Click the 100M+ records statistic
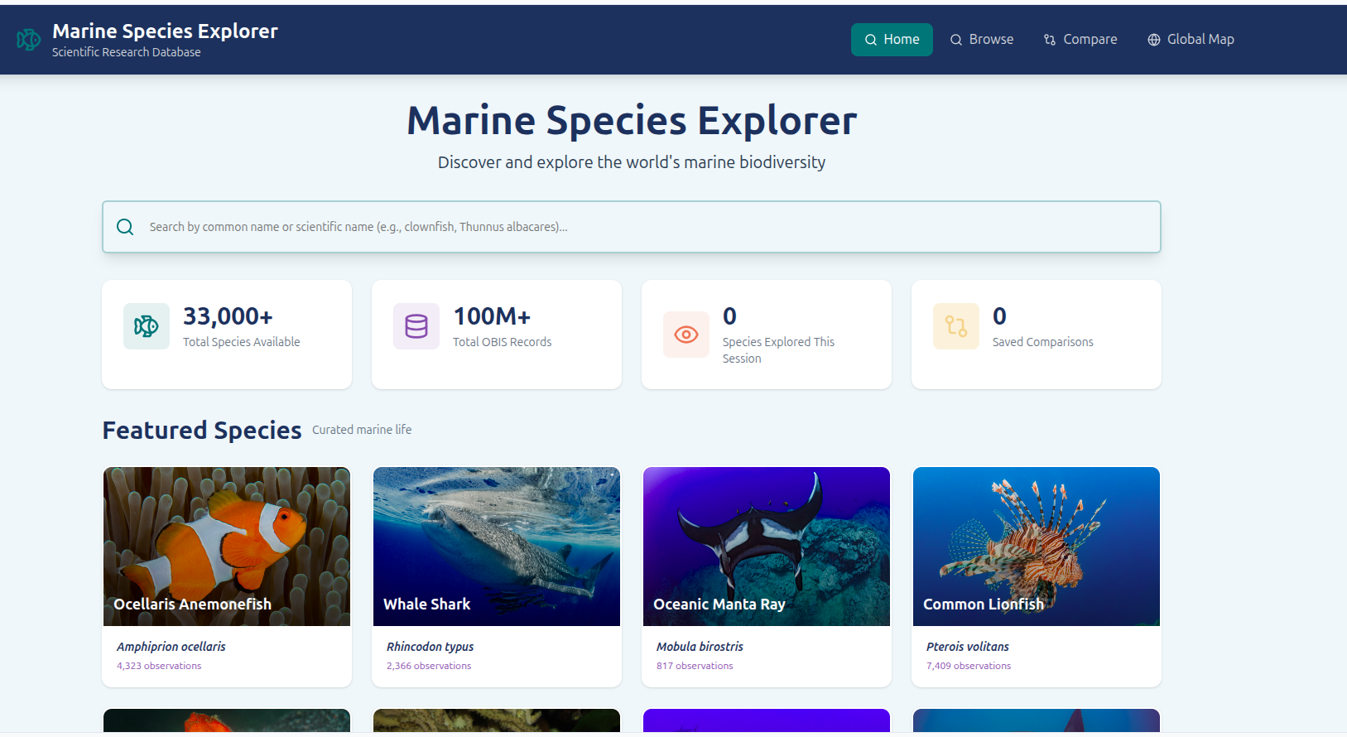The width and height of the screenshot is (1347, 737). pyautogui.click(x=492, y=316)
